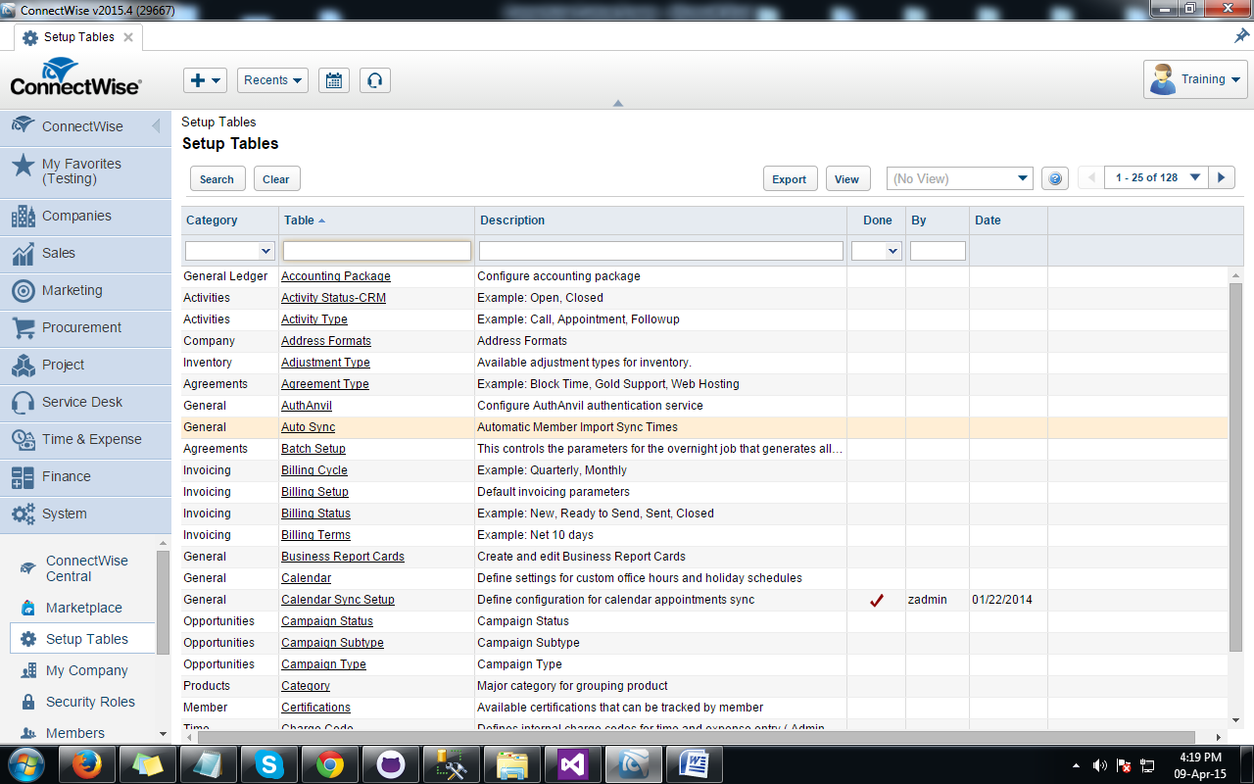Open the calendar toolbar icon
Viewport: 1254px width, 784px height.
pyautogui.click(x=334, y=80)
